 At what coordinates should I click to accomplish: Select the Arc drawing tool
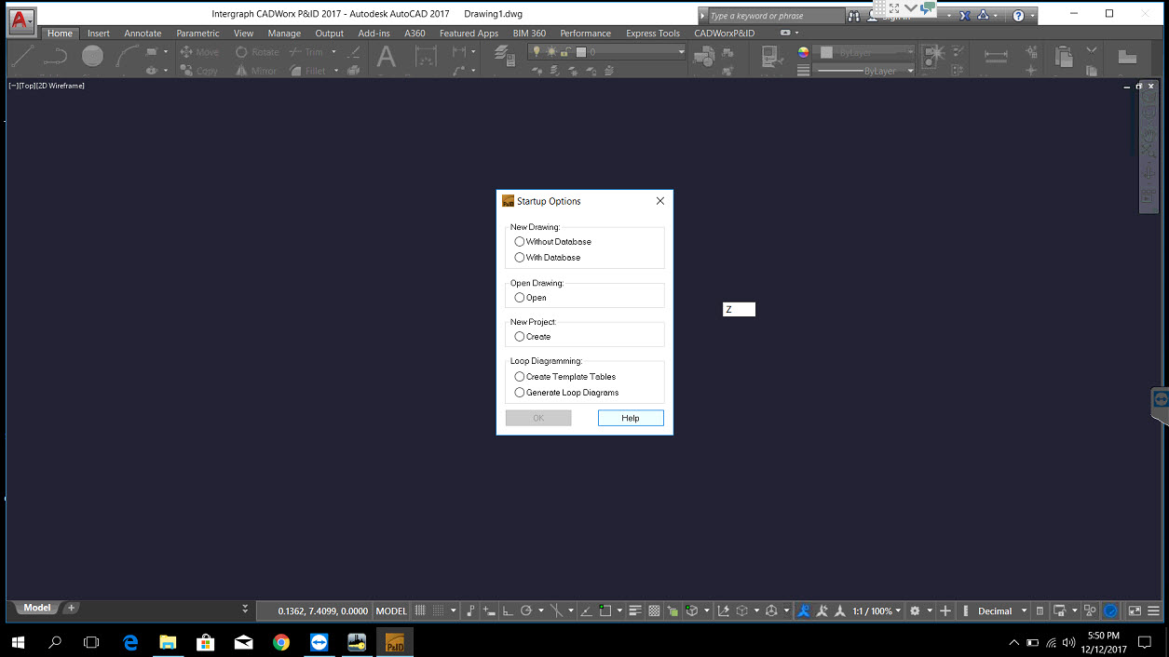tap(128, 58)
